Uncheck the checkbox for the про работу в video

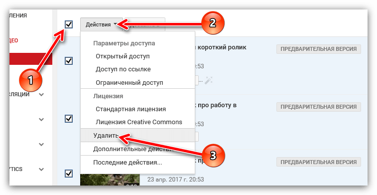tap(69, 118)
